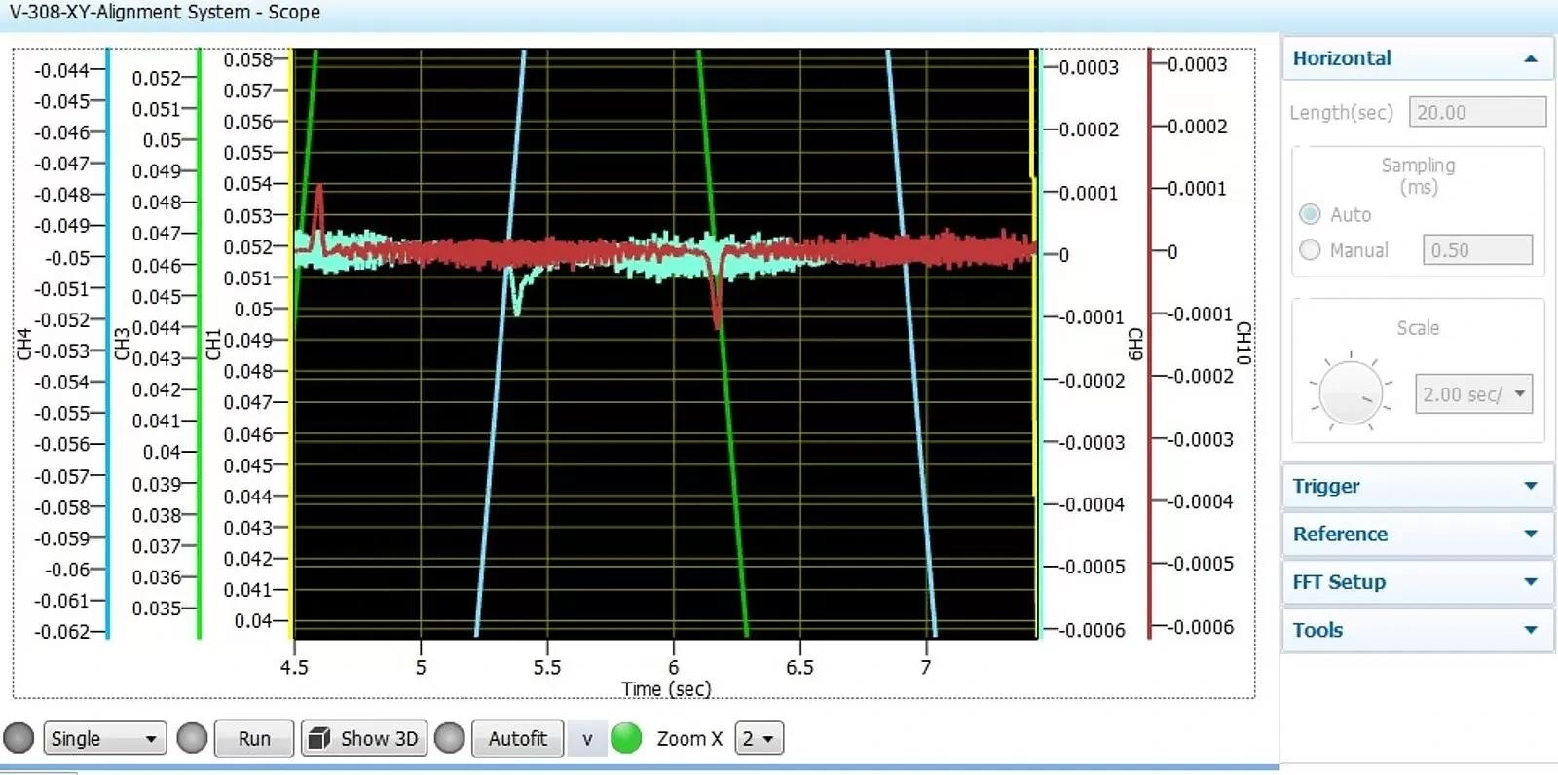Click the 6.5 tick on time axis

[799, 668]
